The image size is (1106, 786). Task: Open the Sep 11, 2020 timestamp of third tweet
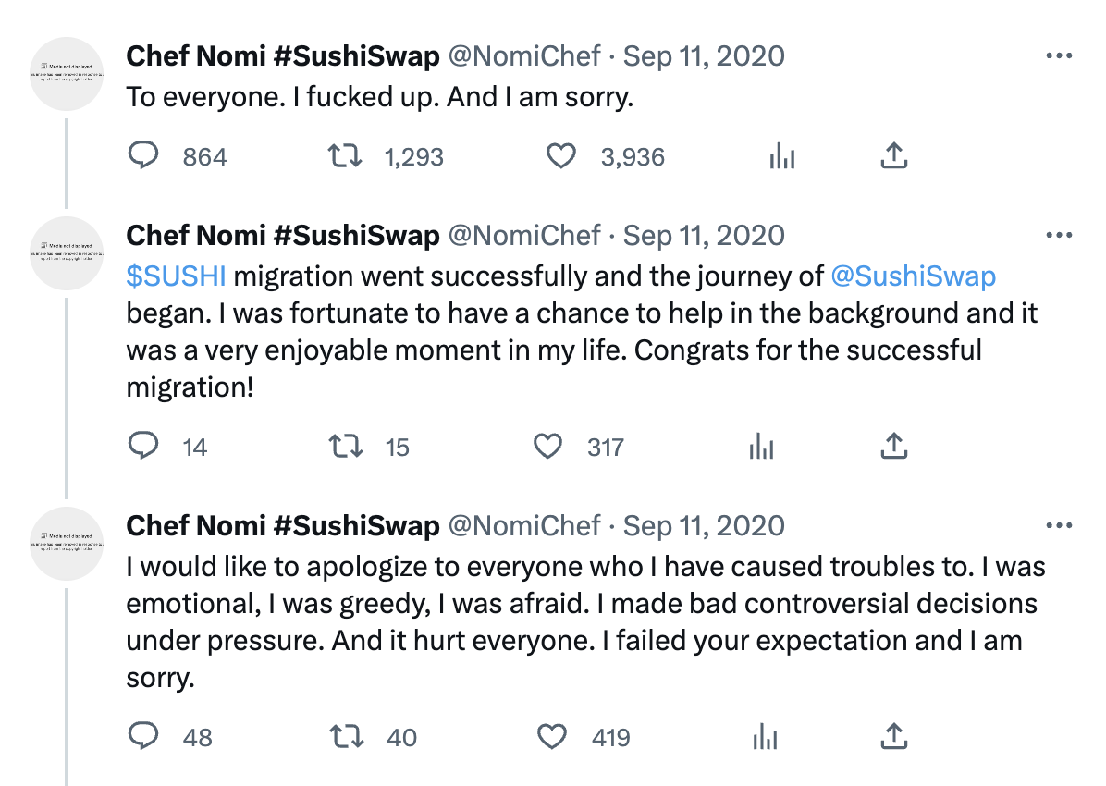coord(704,526)
